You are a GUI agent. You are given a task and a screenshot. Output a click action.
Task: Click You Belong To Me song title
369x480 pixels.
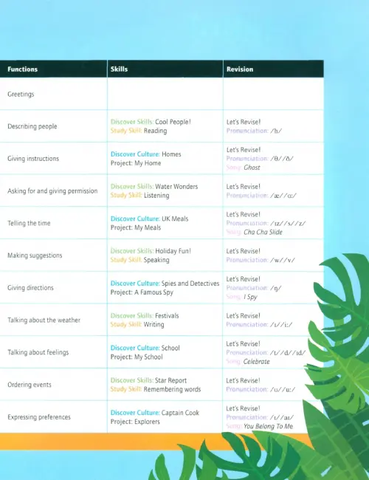(269, 426)
